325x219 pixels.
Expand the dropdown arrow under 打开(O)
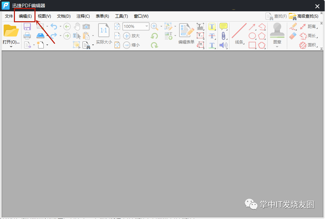(11, 47)
